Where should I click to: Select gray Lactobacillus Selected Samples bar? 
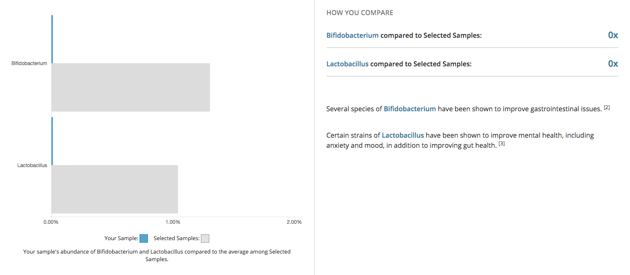tap(115, 189)
